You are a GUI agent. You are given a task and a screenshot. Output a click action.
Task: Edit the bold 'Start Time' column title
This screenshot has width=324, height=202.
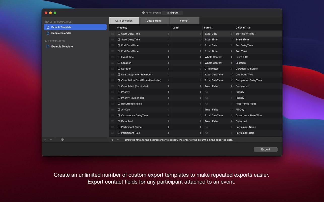(242, 39)
